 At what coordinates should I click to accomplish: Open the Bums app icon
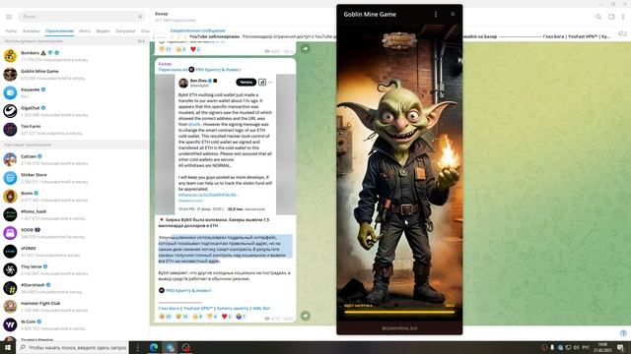(x=10, y=197)
